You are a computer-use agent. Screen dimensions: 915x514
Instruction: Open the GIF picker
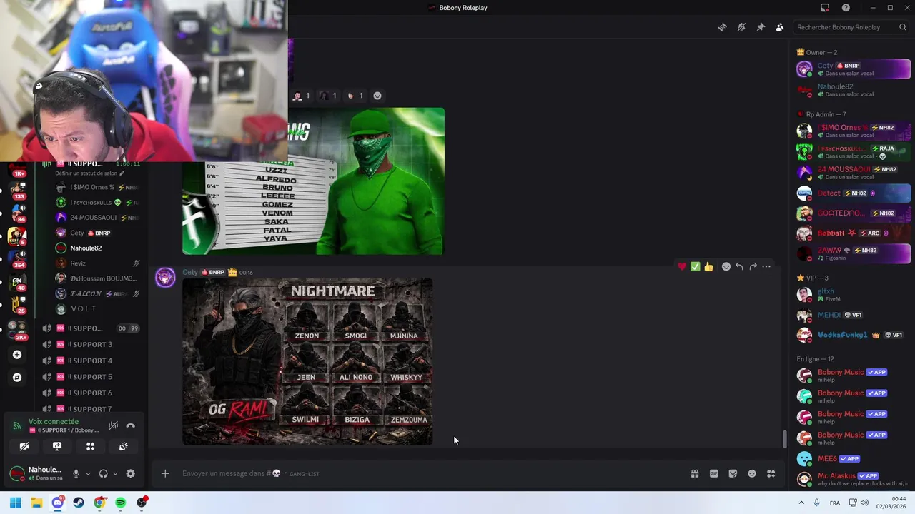click(x=713, y=473)
